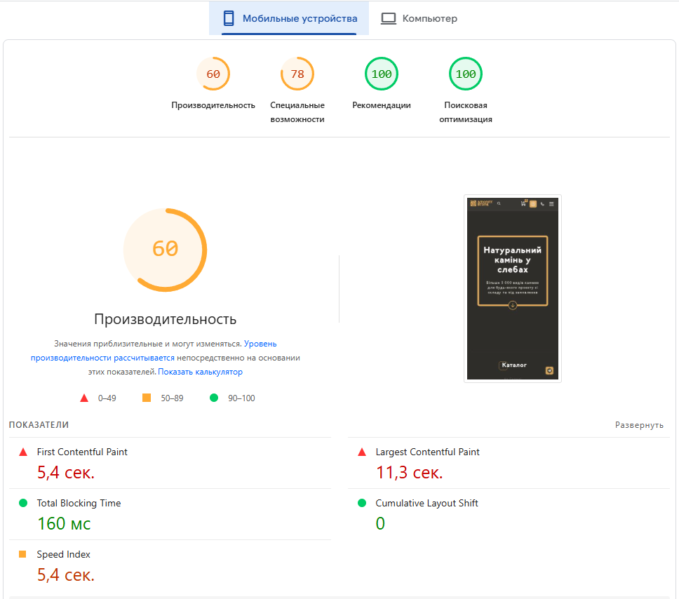Click the 90–100 legend range text
The width and height of the screenshot is (679, 599).
[241, 398]
